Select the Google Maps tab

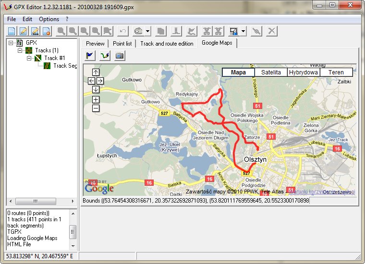tap(217, 43)
